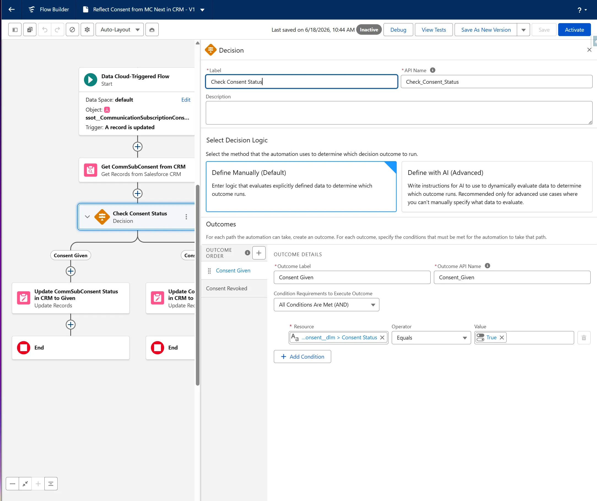
Task: Open the Equals operator dropdown
Action: [431, 338]
